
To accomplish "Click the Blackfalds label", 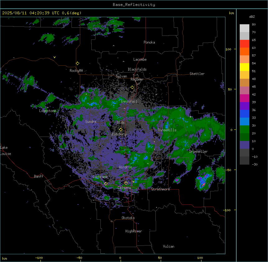I will (137, 69).
